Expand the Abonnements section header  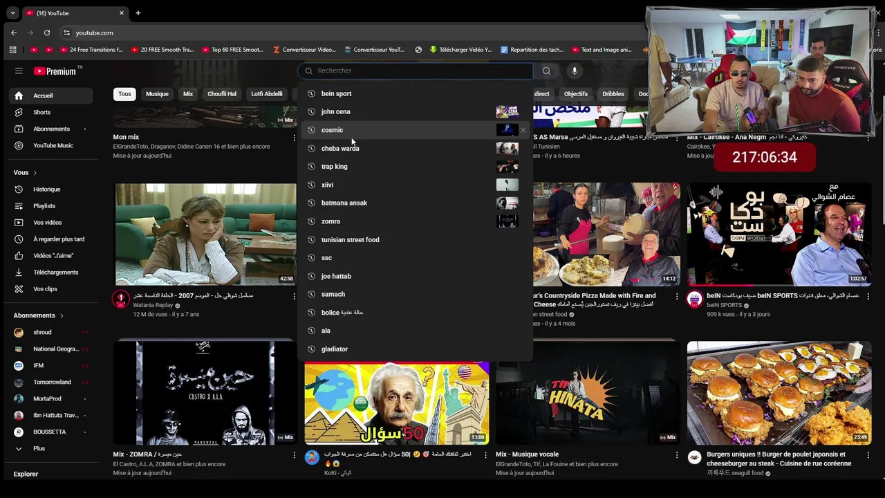pyautogui.click(x=39, y=315)
